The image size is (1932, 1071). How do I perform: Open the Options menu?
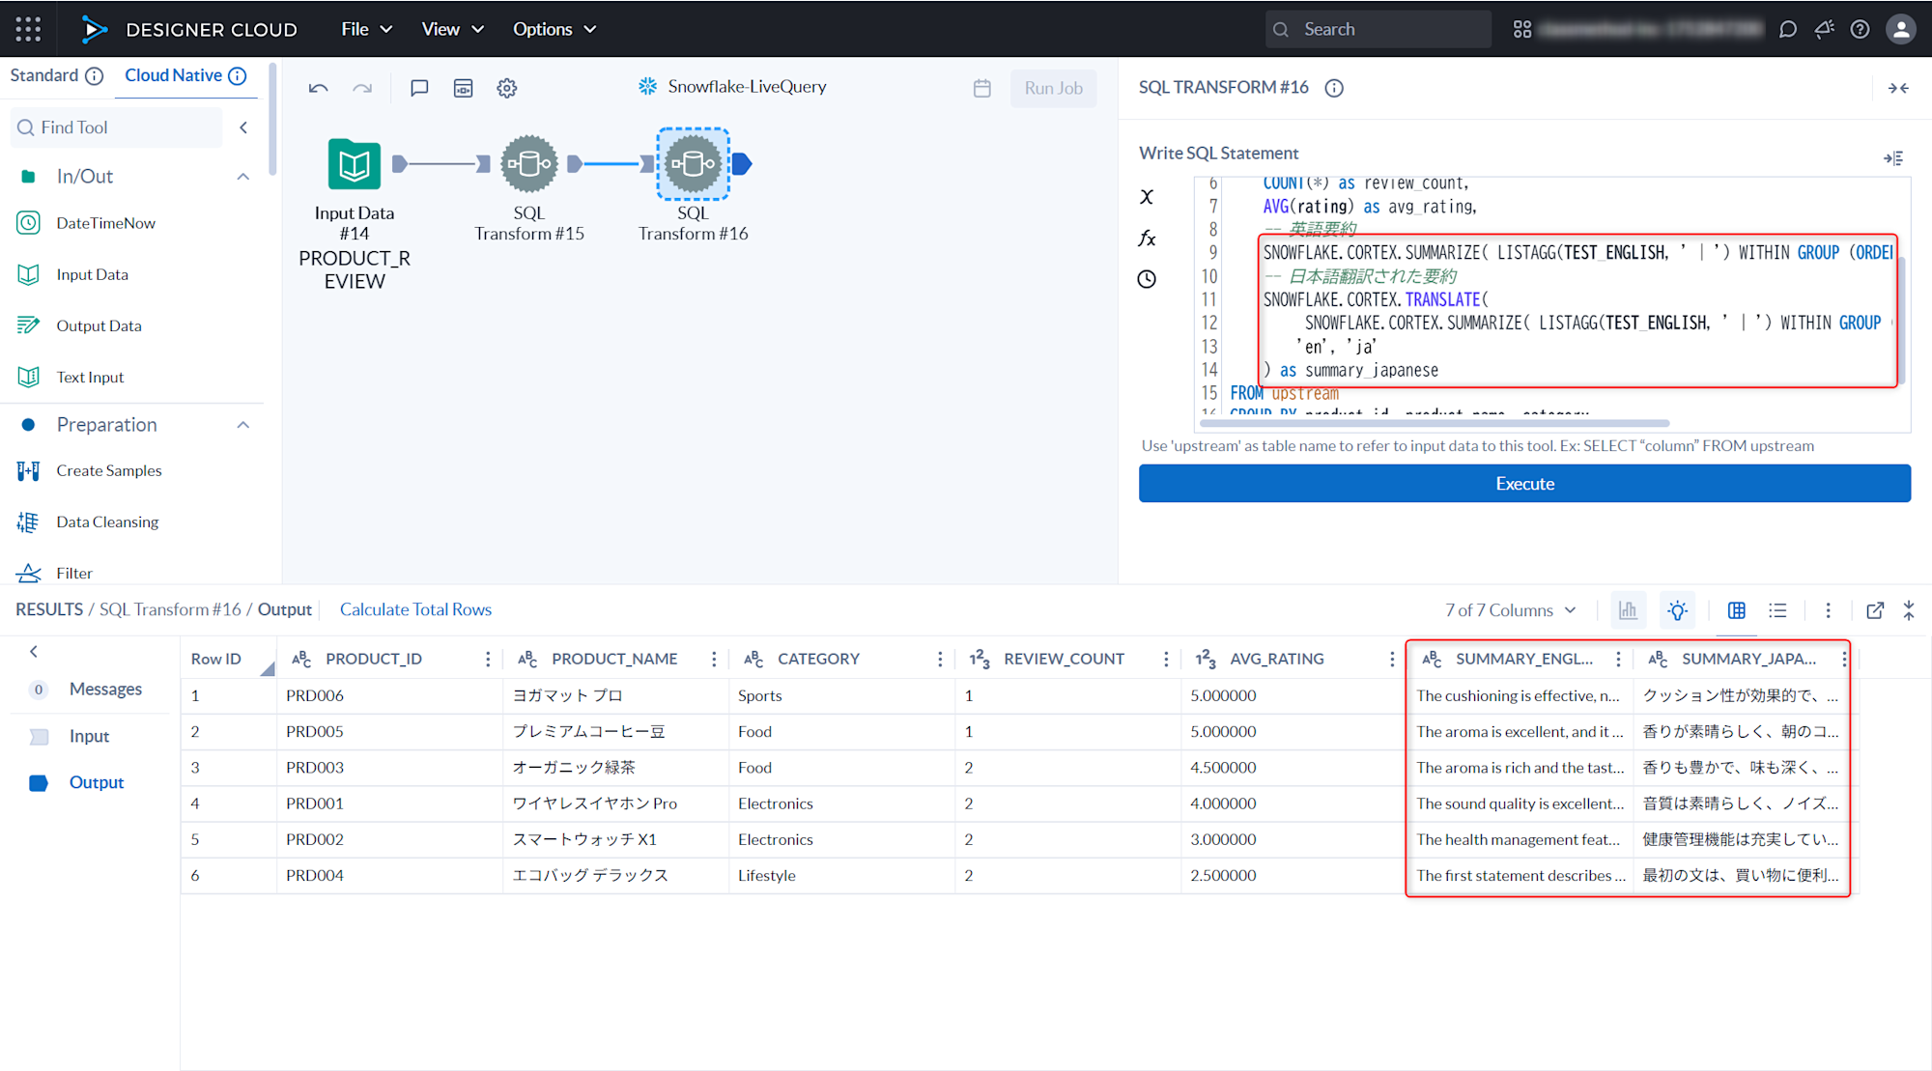coord(554,29)
